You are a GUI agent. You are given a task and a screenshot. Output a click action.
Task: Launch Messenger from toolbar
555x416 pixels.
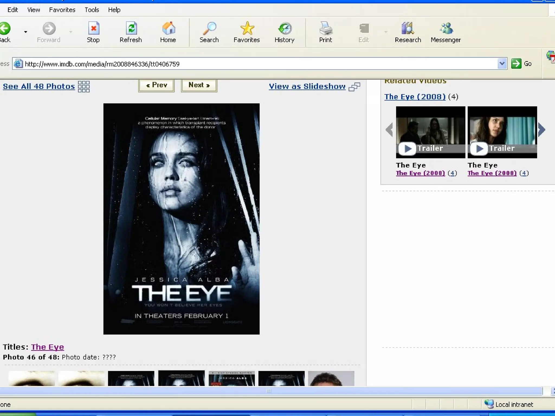(x=446, y=29)
